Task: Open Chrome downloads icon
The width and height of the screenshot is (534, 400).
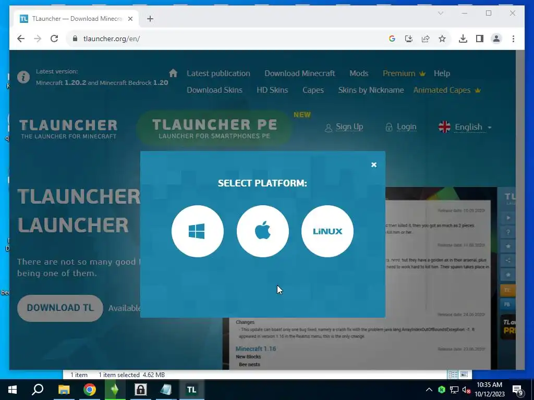Action: pyautogui.click(x=463, y=39)
